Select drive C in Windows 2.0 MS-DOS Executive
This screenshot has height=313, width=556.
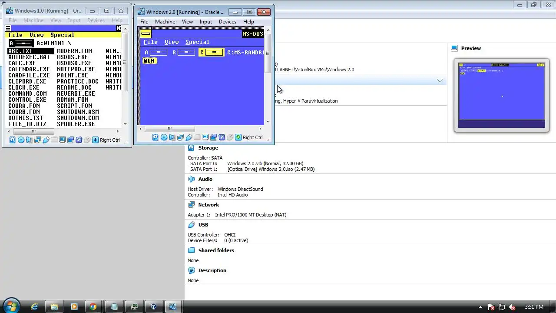[212, 52]
